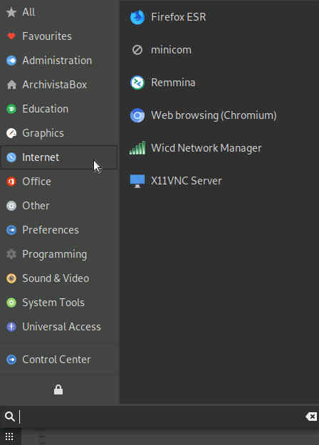The height and width of the screenshot is (445, 319).
Task: Select the Administration category
Action: (57, 61)
